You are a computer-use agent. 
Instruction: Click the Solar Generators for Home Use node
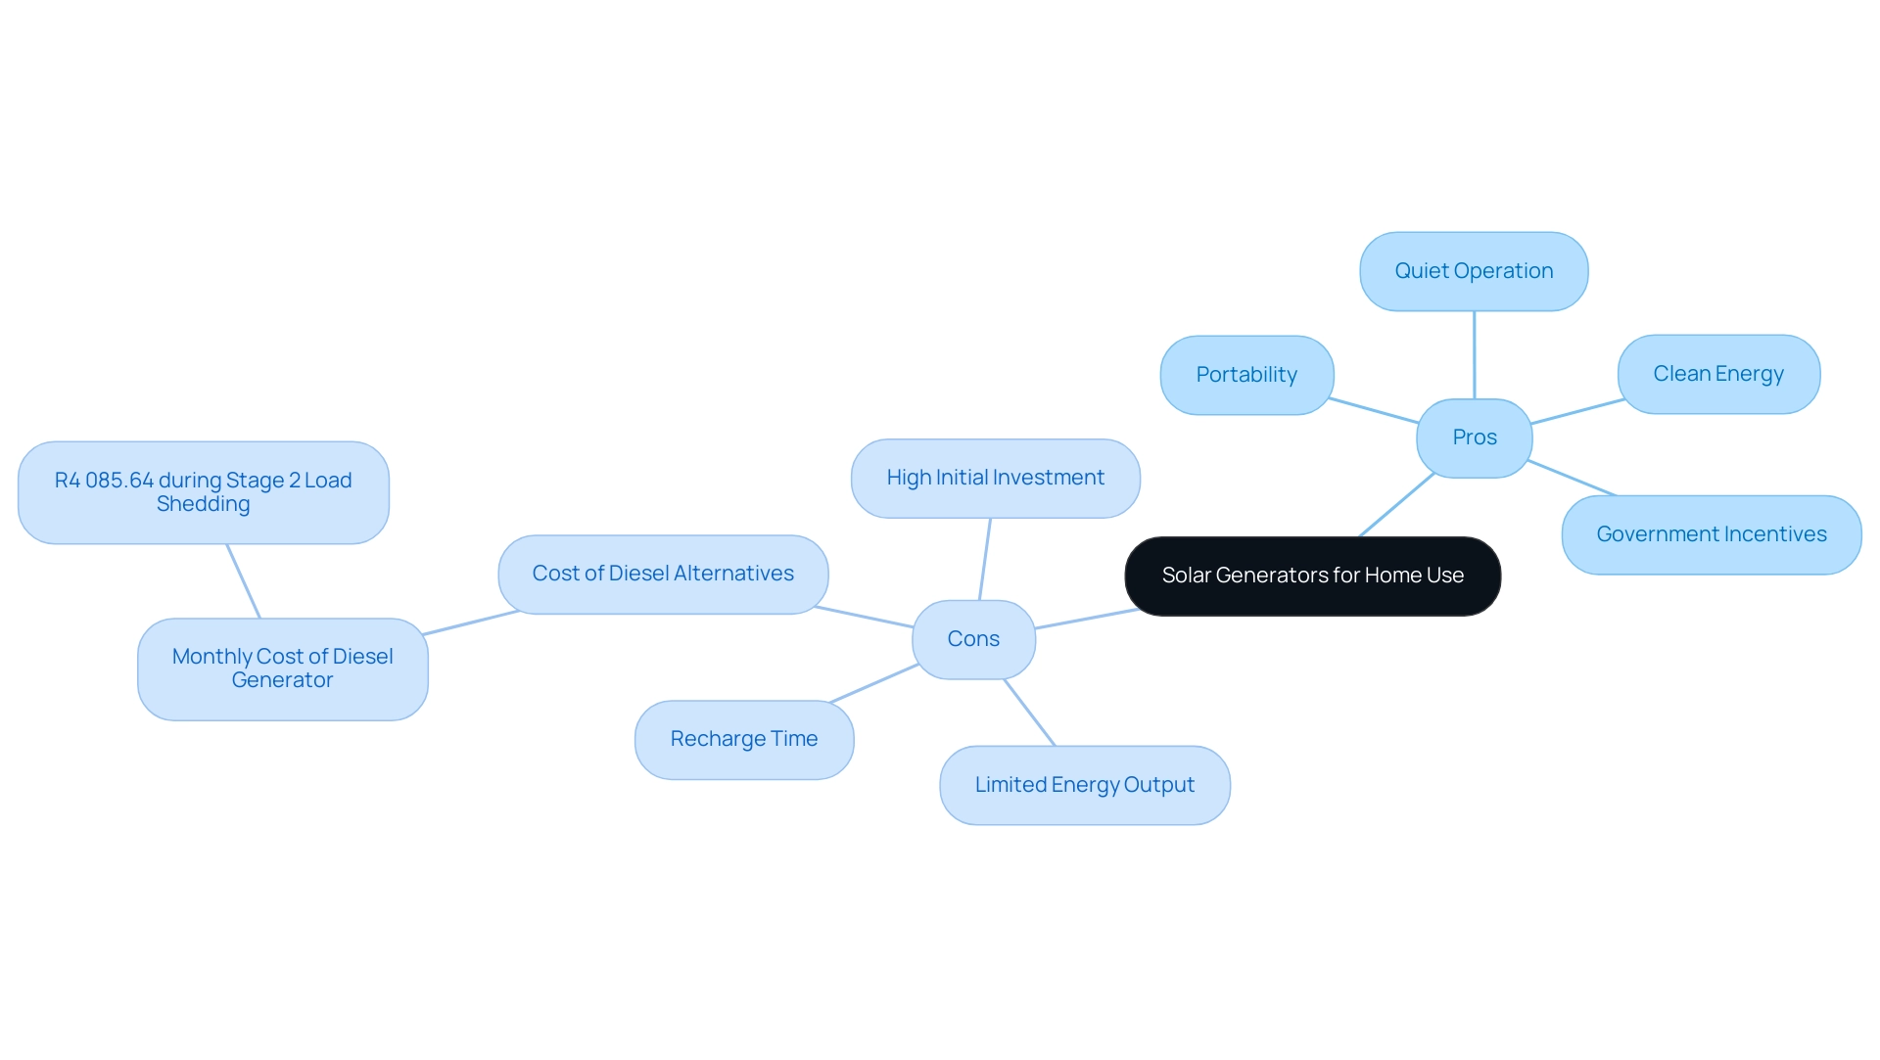pyautogui.click(x=1312, y=576)
